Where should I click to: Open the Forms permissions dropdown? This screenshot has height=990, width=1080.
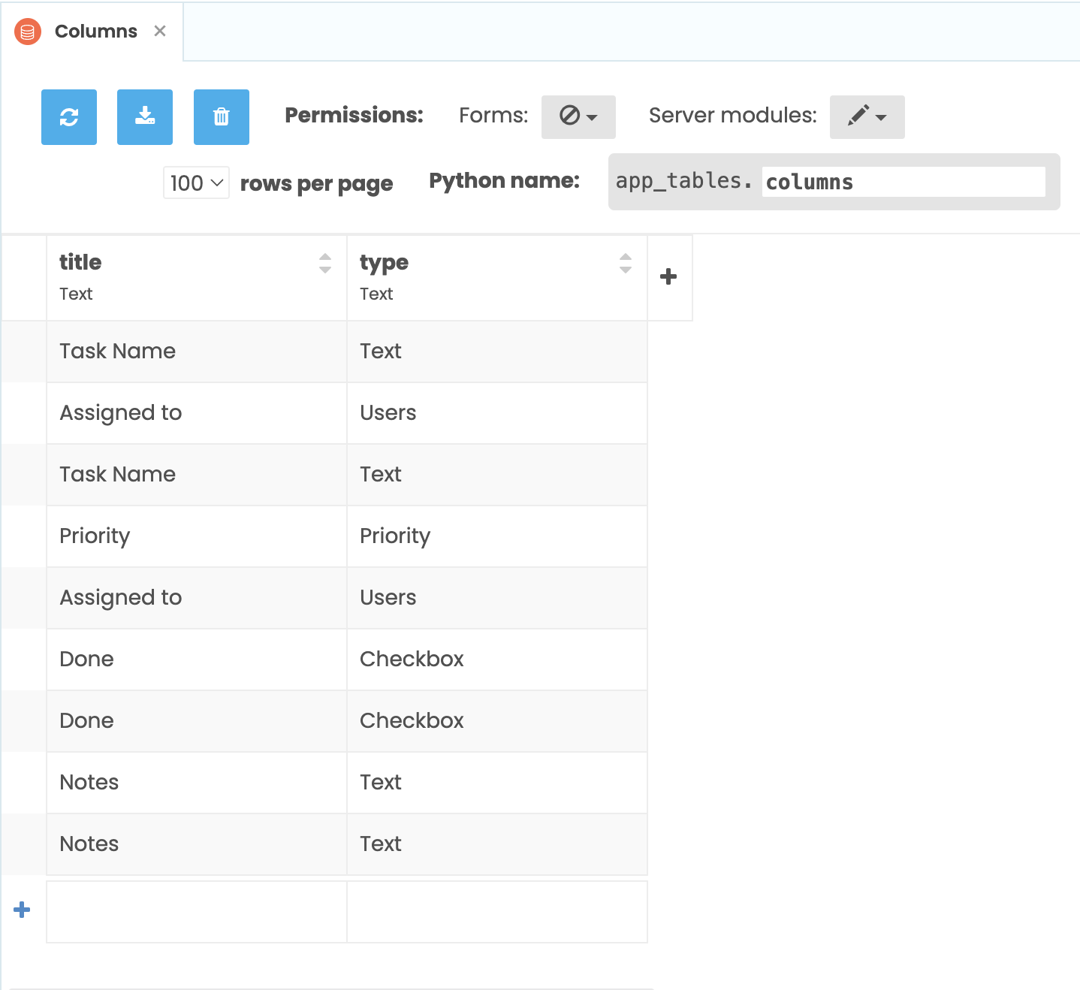point(578,117)
